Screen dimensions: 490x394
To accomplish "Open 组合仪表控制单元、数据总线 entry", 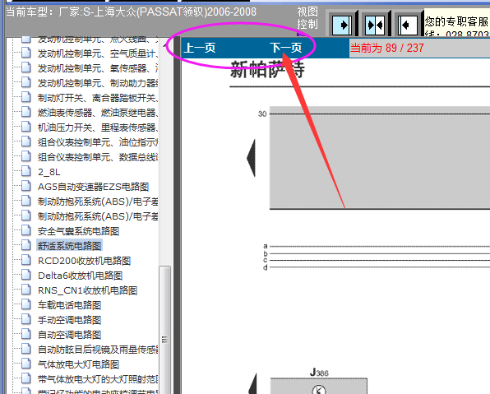I will (98, 157).
